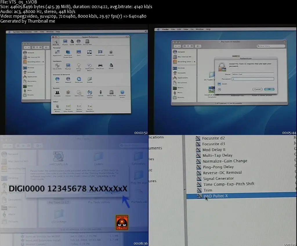
Task: Open the Sharing preference pane
Action: (x=90, y=80)
